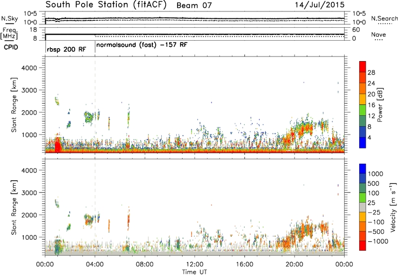Click the 'Power [dB]' colorbar title
The height and width of the screenshot is (275, 398).
click(x=380, y=105)
